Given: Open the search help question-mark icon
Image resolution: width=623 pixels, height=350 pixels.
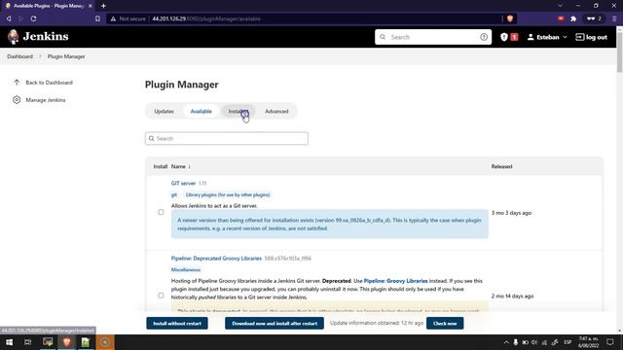Looking at the screenshot, I should tap(484, 37).
